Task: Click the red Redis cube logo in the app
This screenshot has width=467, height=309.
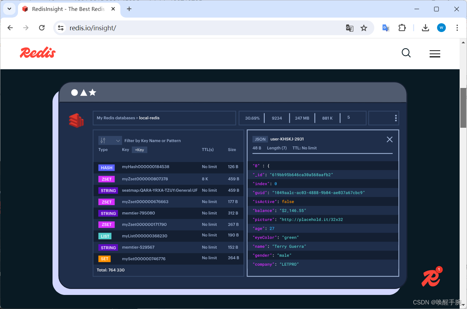Action: [x=76, y=120]
